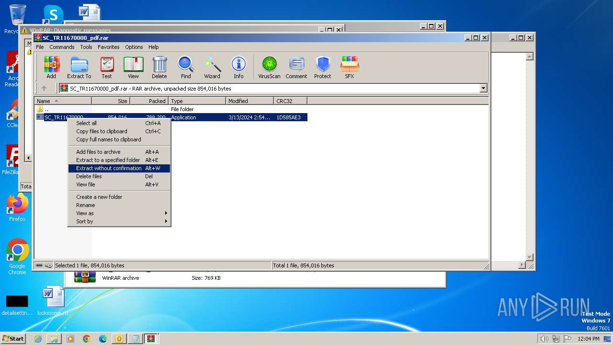Screen dimensions: 613x345
Task: Choose Extract without confirmation
Action: point(119,168)
